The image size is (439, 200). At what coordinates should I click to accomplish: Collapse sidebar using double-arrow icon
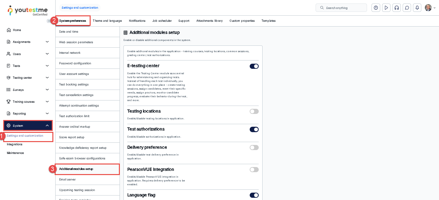pos(49,21)
